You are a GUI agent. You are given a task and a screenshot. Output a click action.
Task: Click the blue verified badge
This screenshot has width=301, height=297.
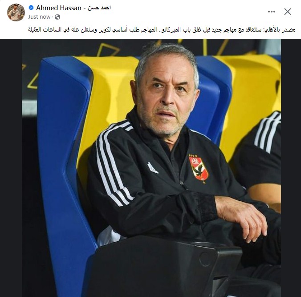coord(31,8)
